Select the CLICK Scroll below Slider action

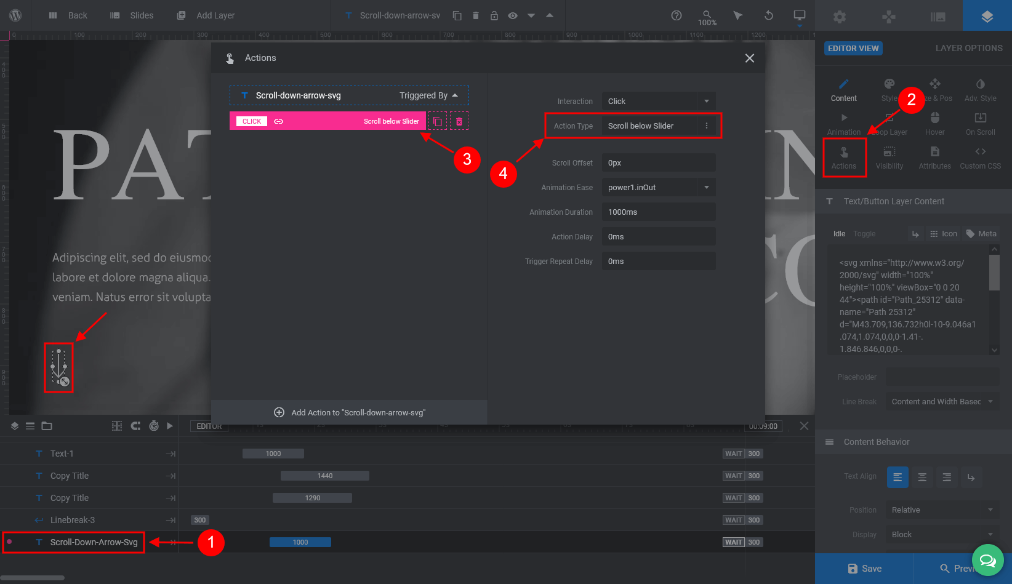(x=327, y=121)
